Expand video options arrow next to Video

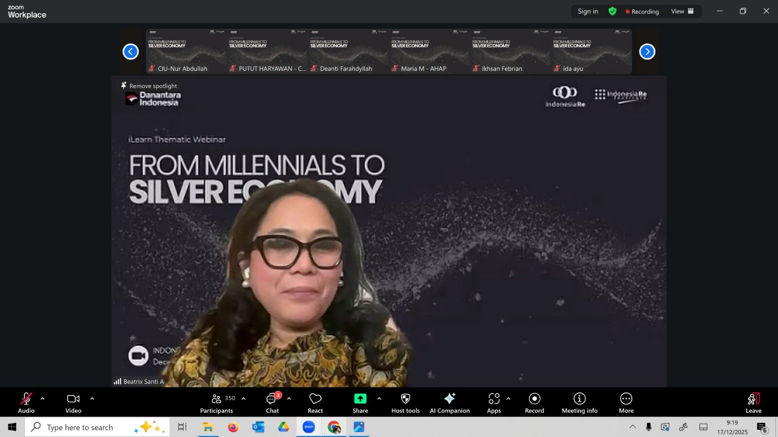pyautogui.click(x=92, y=399)
